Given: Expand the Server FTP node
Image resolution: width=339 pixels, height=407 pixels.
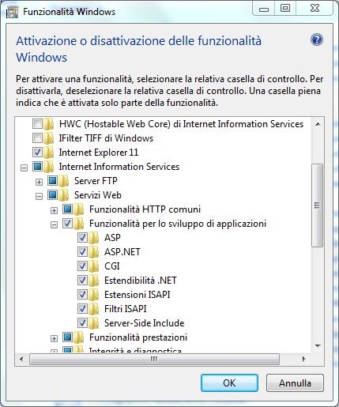Looking at the screenshot, I should pos(39,182).
